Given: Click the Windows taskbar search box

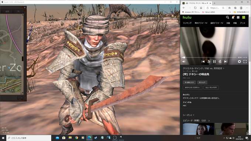Looking at the screenshot, I should pos(29,138).
